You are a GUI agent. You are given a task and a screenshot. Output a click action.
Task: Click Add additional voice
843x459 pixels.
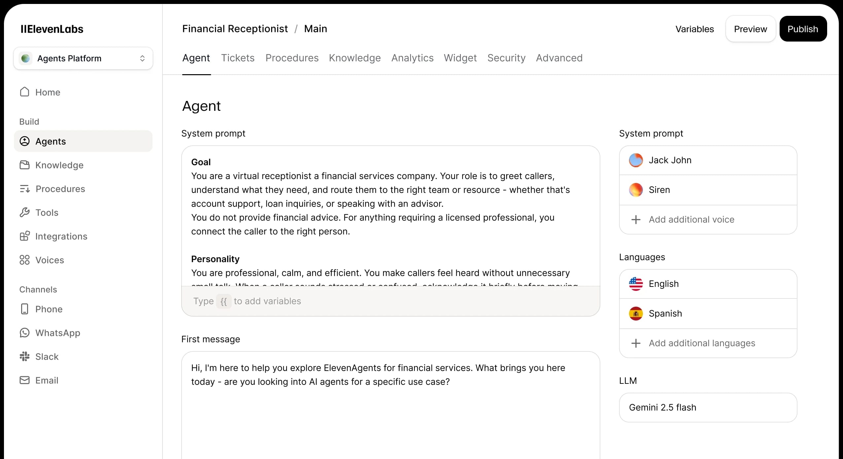[692, 219]
